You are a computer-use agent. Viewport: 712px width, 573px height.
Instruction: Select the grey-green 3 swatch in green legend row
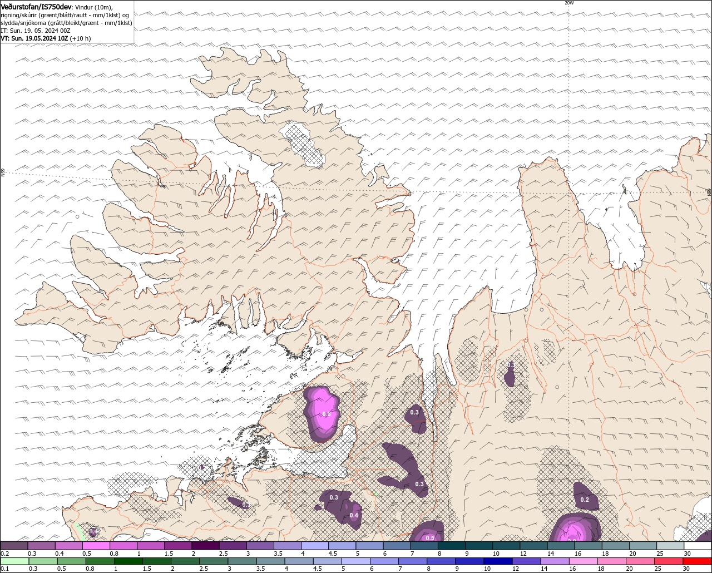243,561
